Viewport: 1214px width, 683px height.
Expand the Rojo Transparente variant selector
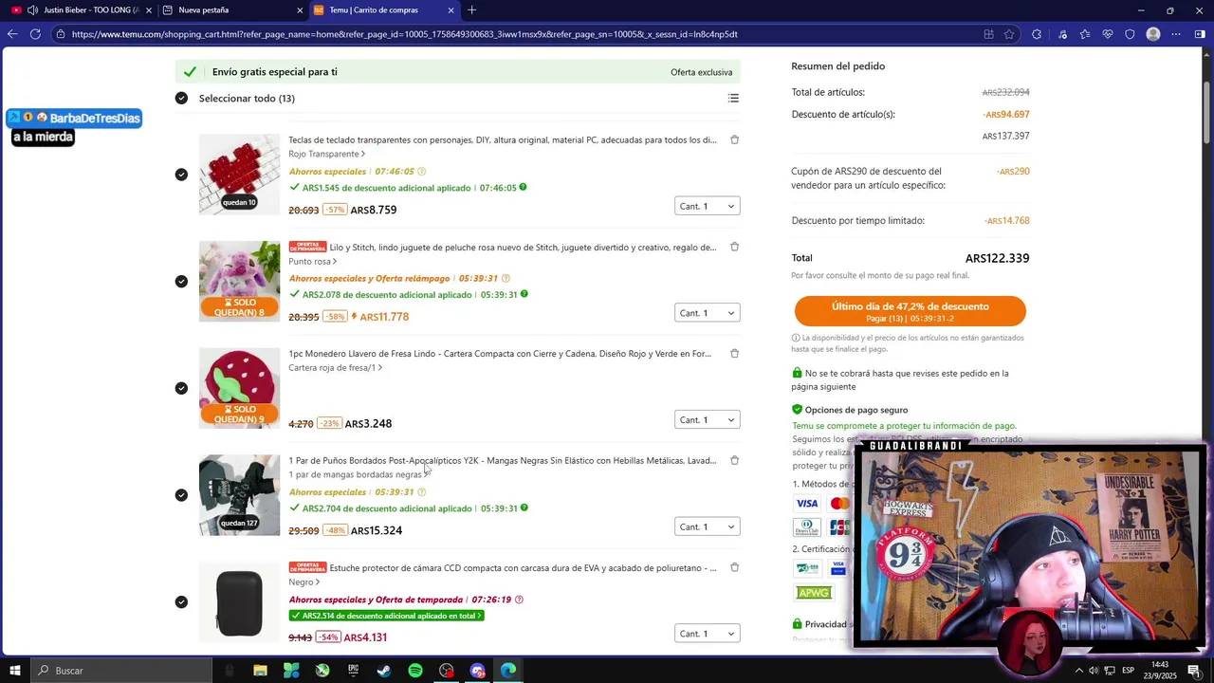pyautogui.click(x=327, y=154)
